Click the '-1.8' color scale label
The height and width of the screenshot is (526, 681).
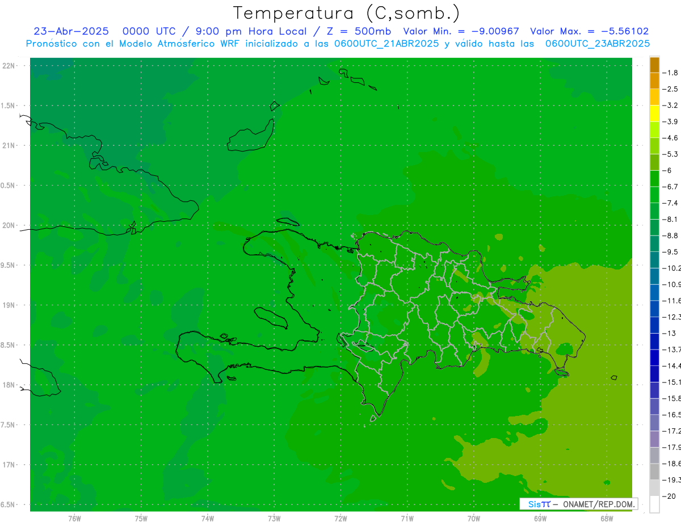(670, 73)
